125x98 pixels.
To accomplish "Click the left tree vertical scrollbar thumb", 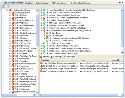I will (37, 30).
